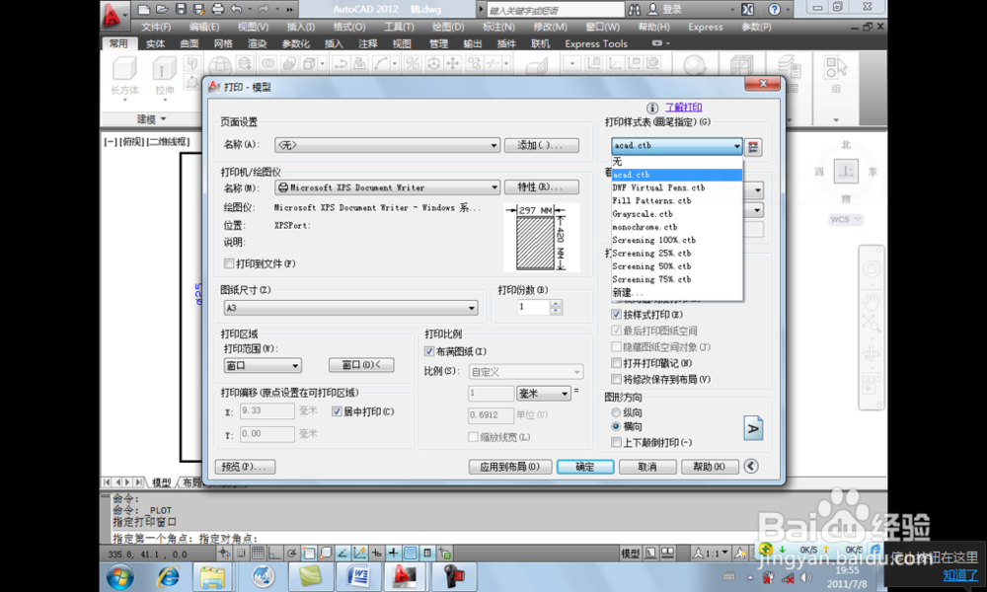Click the help question mark icon
Image resolution: width=987 pixels, height=592 pixels.
pyautogui.click(x=774, y=9)
